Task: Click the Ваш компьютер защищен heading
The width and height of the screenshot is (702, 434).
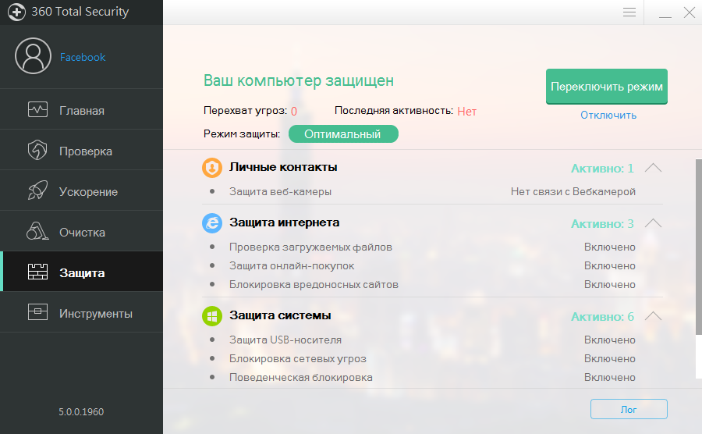Action: 299,81
